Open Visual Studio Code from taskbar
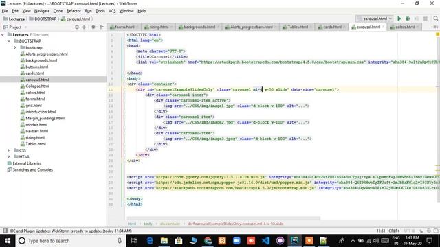440x247 pixels. [x=265, y=241]
